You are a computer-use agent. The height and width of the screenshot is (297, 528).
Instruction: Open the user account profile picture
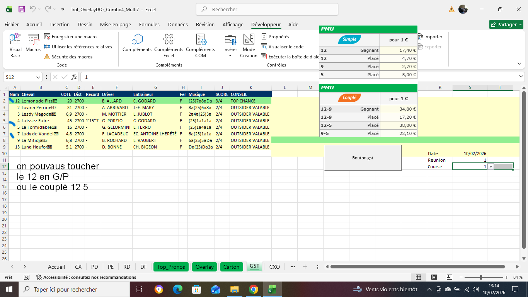[463, 9]
